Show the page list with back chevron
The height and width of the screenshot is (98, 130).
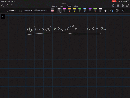(x=3, y=16)
